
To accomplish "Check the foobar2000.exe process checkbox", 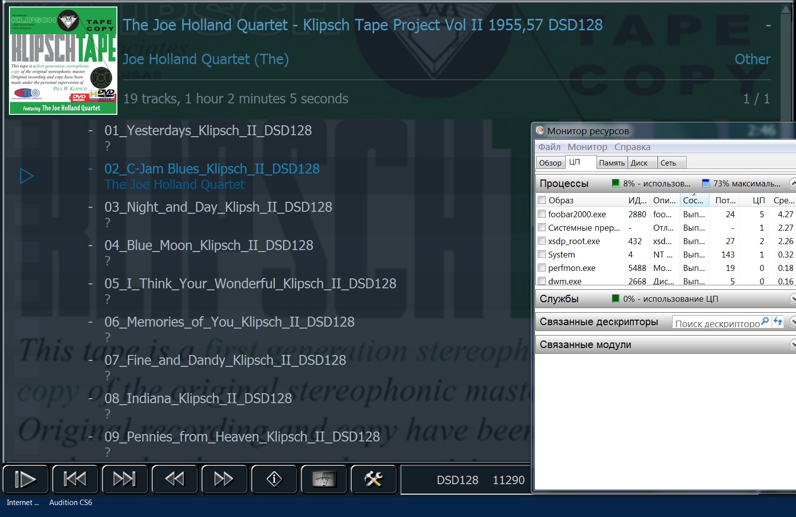I will tap(542, 214).
